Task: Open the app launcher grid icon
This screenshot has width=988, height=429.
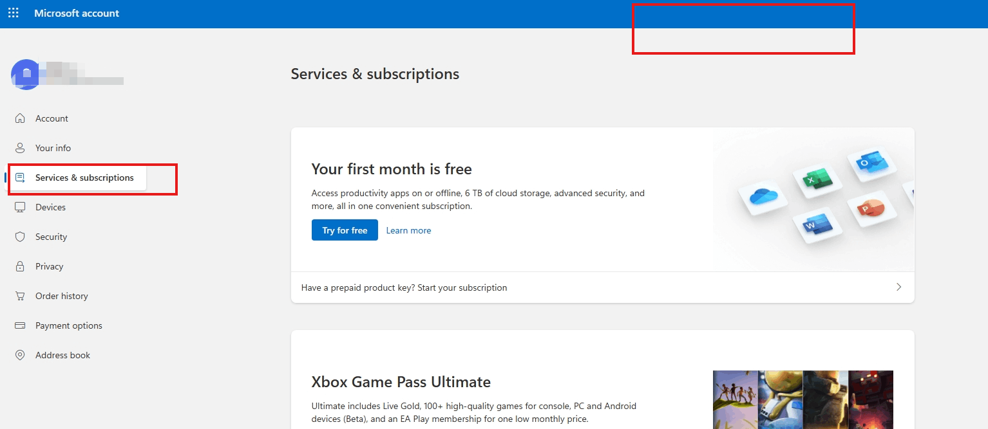Action: [13, 13]
